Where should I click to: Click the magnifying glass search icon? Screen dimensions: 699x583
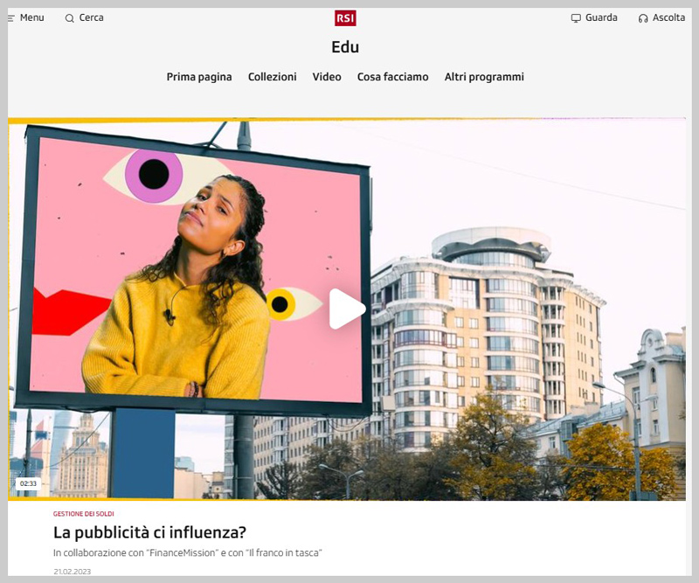[x=70, y=18]
